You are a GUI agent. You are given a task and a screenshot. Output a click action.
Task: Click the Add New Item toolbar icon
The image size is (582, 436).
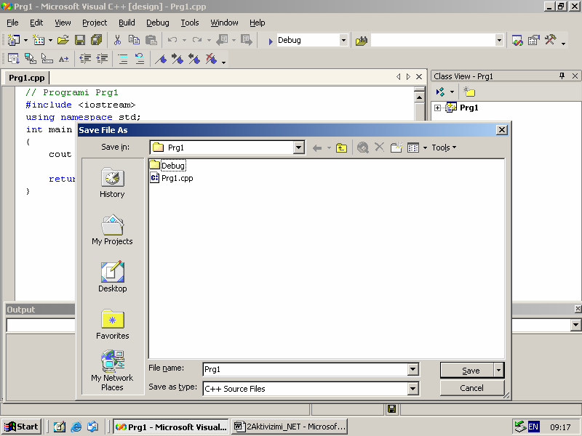pos(39,40)
